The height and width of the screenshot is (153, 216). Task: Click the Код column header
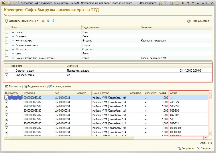point(65,93)
